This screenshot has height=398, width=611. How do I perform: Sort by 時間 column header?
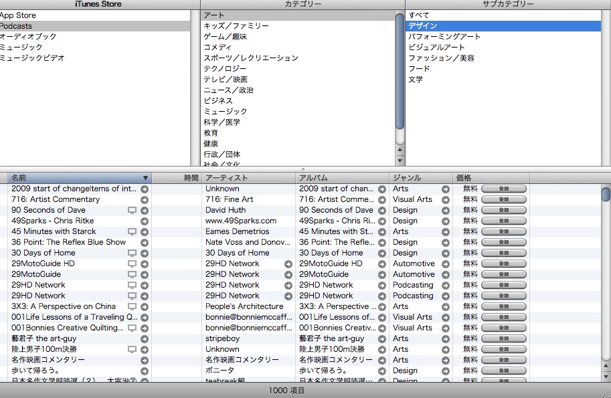[x=177, y=178]
